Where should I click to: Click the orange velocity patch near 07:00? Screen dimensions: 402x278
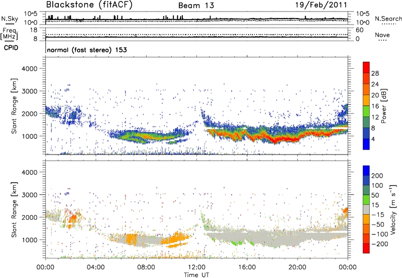[x=132, y=239]
